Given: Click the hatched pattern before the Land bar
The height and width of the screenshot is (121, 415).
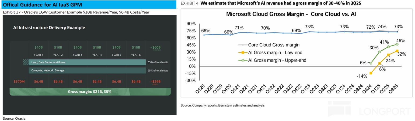Looking at the screenshot, I should (x=26, y=62).
